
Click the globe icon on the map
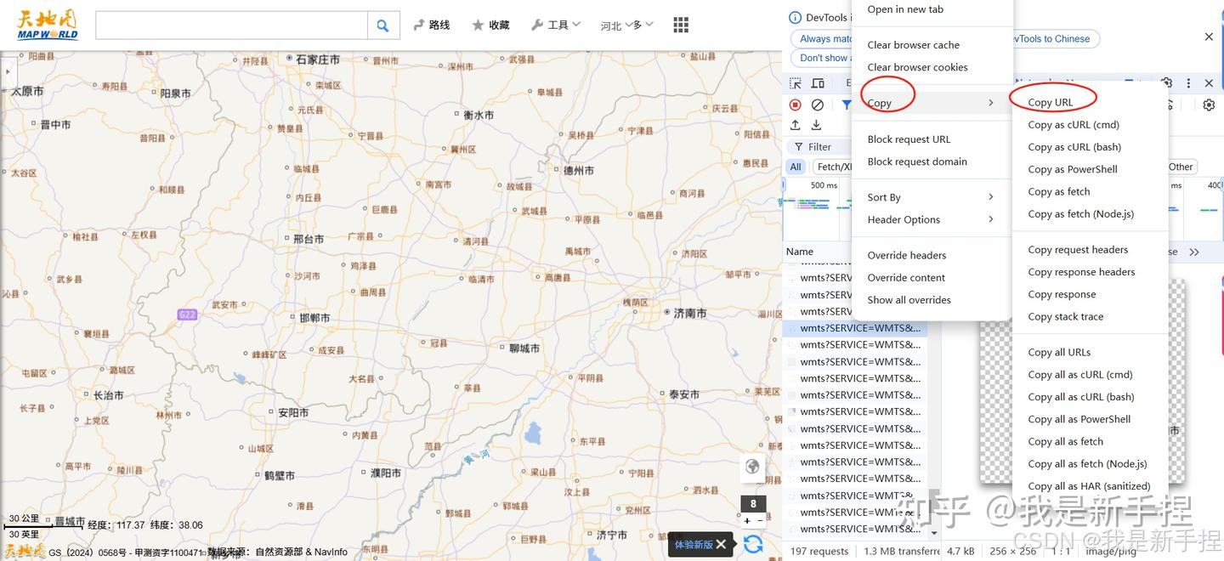pos(752,466)
